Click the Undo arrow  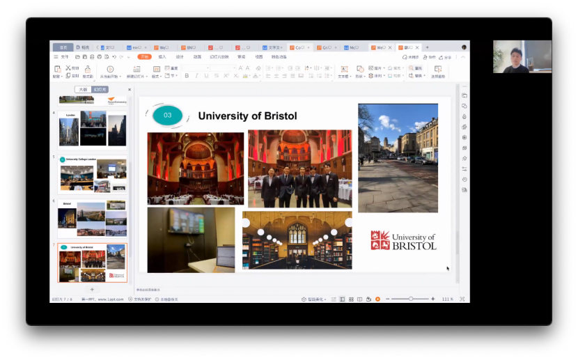tap(114, 56)
